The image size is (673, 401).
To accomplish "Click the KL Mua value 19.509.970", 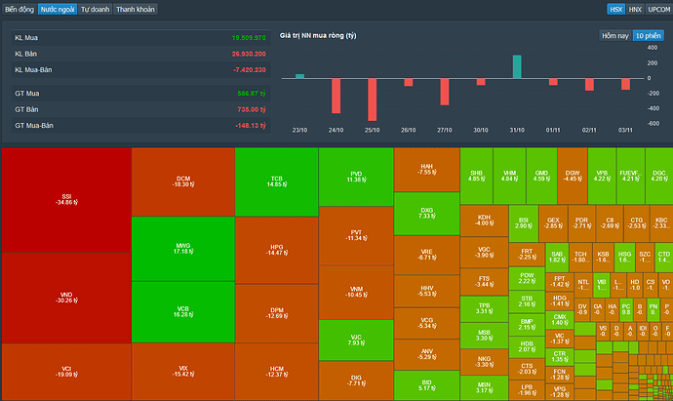I will tap(249, 38).
